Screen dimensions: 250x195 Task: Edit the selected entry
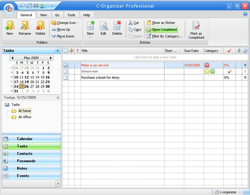coord(103,28)
